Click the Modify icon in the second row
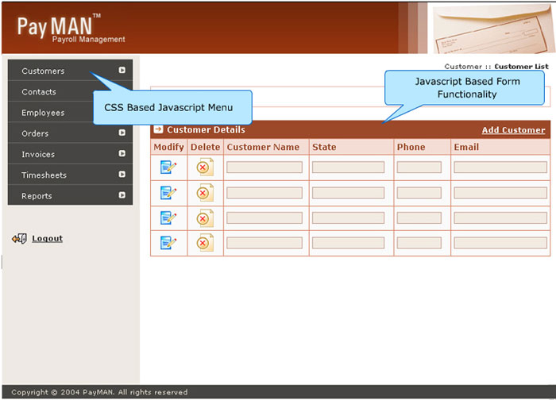The height and width of the screenshot is (400, 556). click(x=168, y=193)
